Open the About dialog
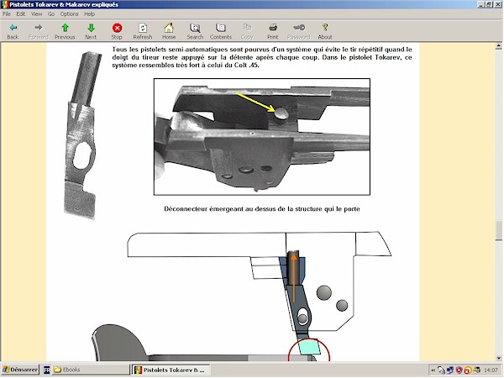The width and height of the screenshot is (504, 378). coord(325,31)
